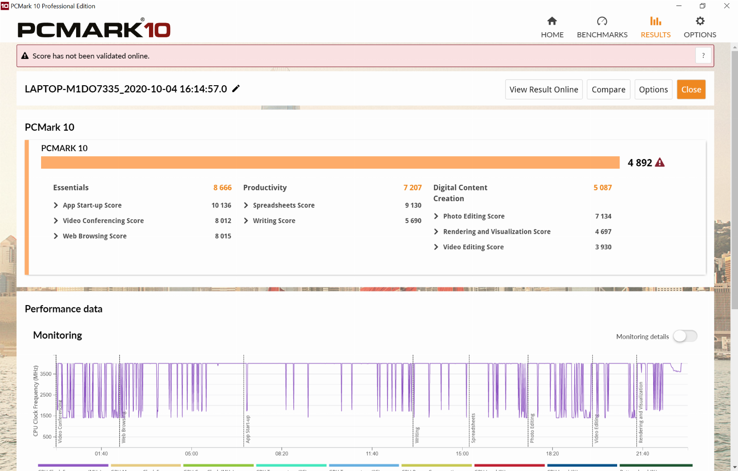Click the Photo Editing marker on chart
This screenshot has height=471, width=738.
[532, 428]
